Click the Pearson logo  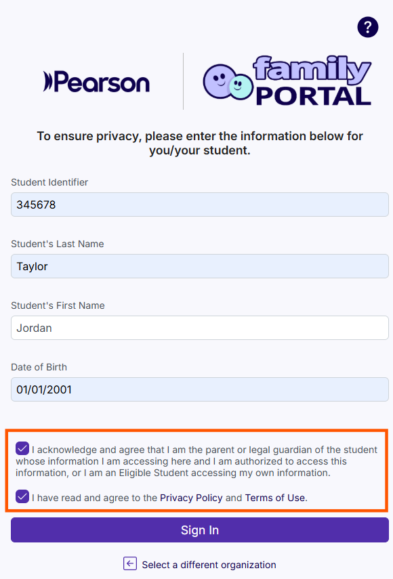point(96,82)
